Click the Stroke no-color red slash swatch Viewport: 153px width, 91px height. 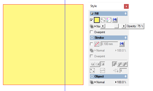pos(97,44)
